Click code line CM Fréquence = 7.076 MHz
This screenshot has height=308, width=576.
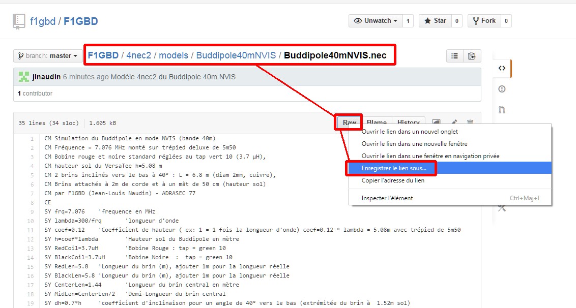tap(140, 147)
